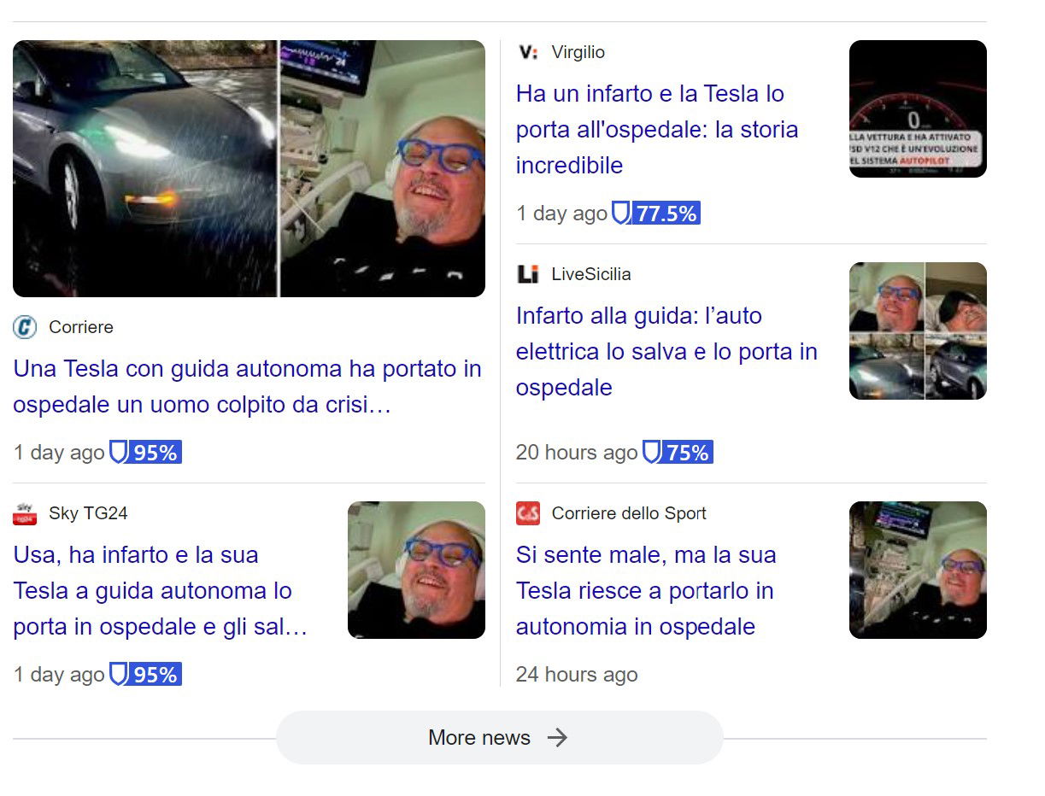Click the Corriere source logo icon

click(25, 327)
